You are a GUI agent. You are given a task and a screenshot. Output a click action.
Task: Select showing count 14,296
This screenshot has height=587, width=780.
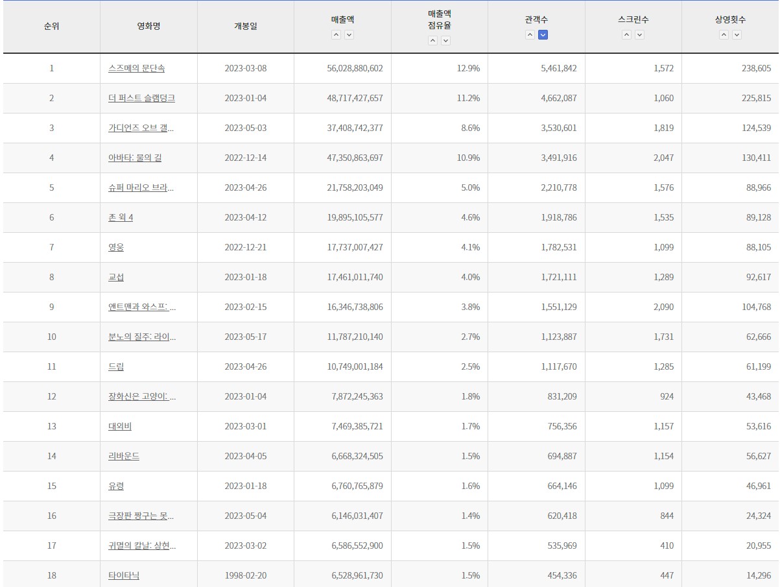[x=759, y=575]
